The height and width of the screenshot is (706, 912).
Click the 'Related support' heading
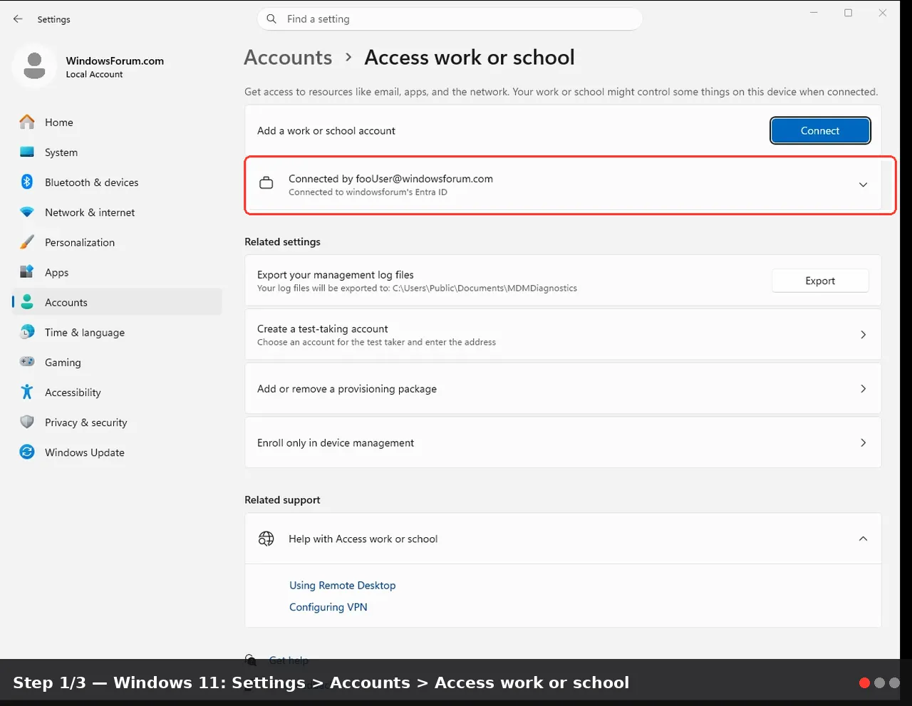[x=282, y=499]
